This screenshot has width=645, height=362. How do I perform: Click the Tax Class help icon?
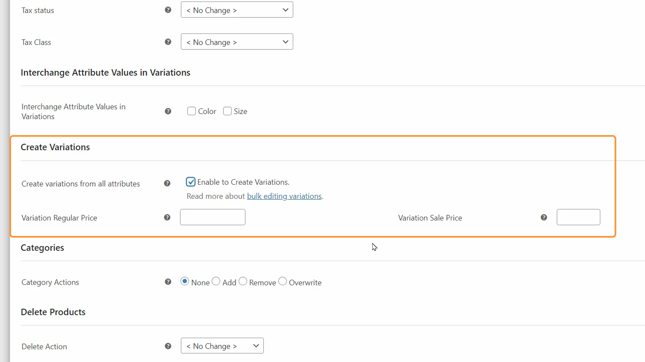[x=168, y=42]
